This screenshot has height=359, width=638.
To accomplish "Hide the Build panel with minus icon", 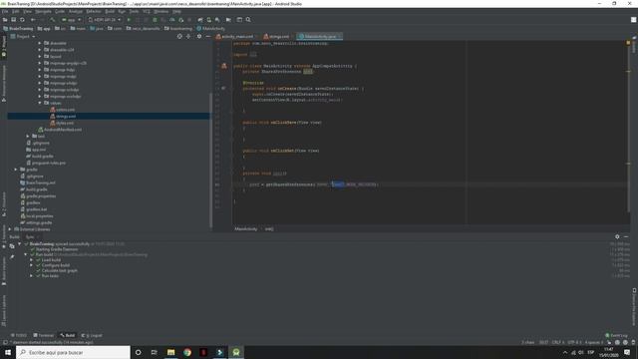I will [626, 236].
